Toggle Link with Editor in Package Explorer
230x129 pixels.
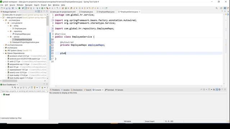[39, 11]
